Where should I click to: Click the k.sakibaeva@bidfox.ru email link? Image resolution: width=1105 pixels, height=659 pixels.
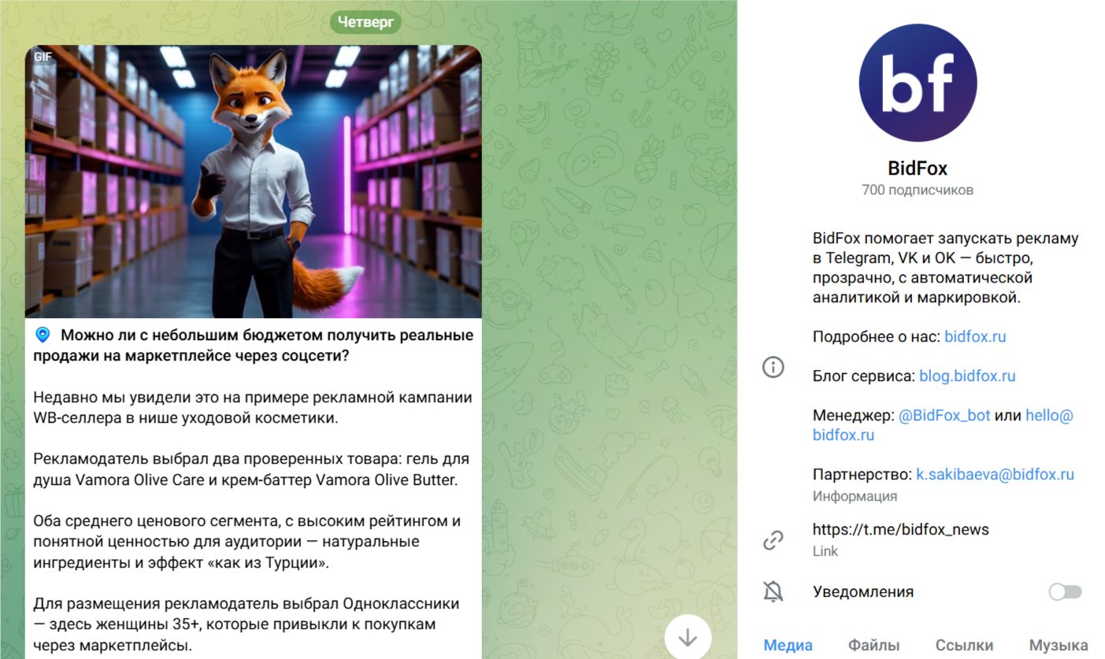[995, 474]
